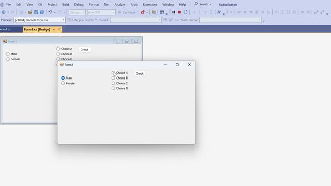331x186 pixels.
Task: Expand the Lifecycle Events dropdown
Action: click(x=96, y=20)
